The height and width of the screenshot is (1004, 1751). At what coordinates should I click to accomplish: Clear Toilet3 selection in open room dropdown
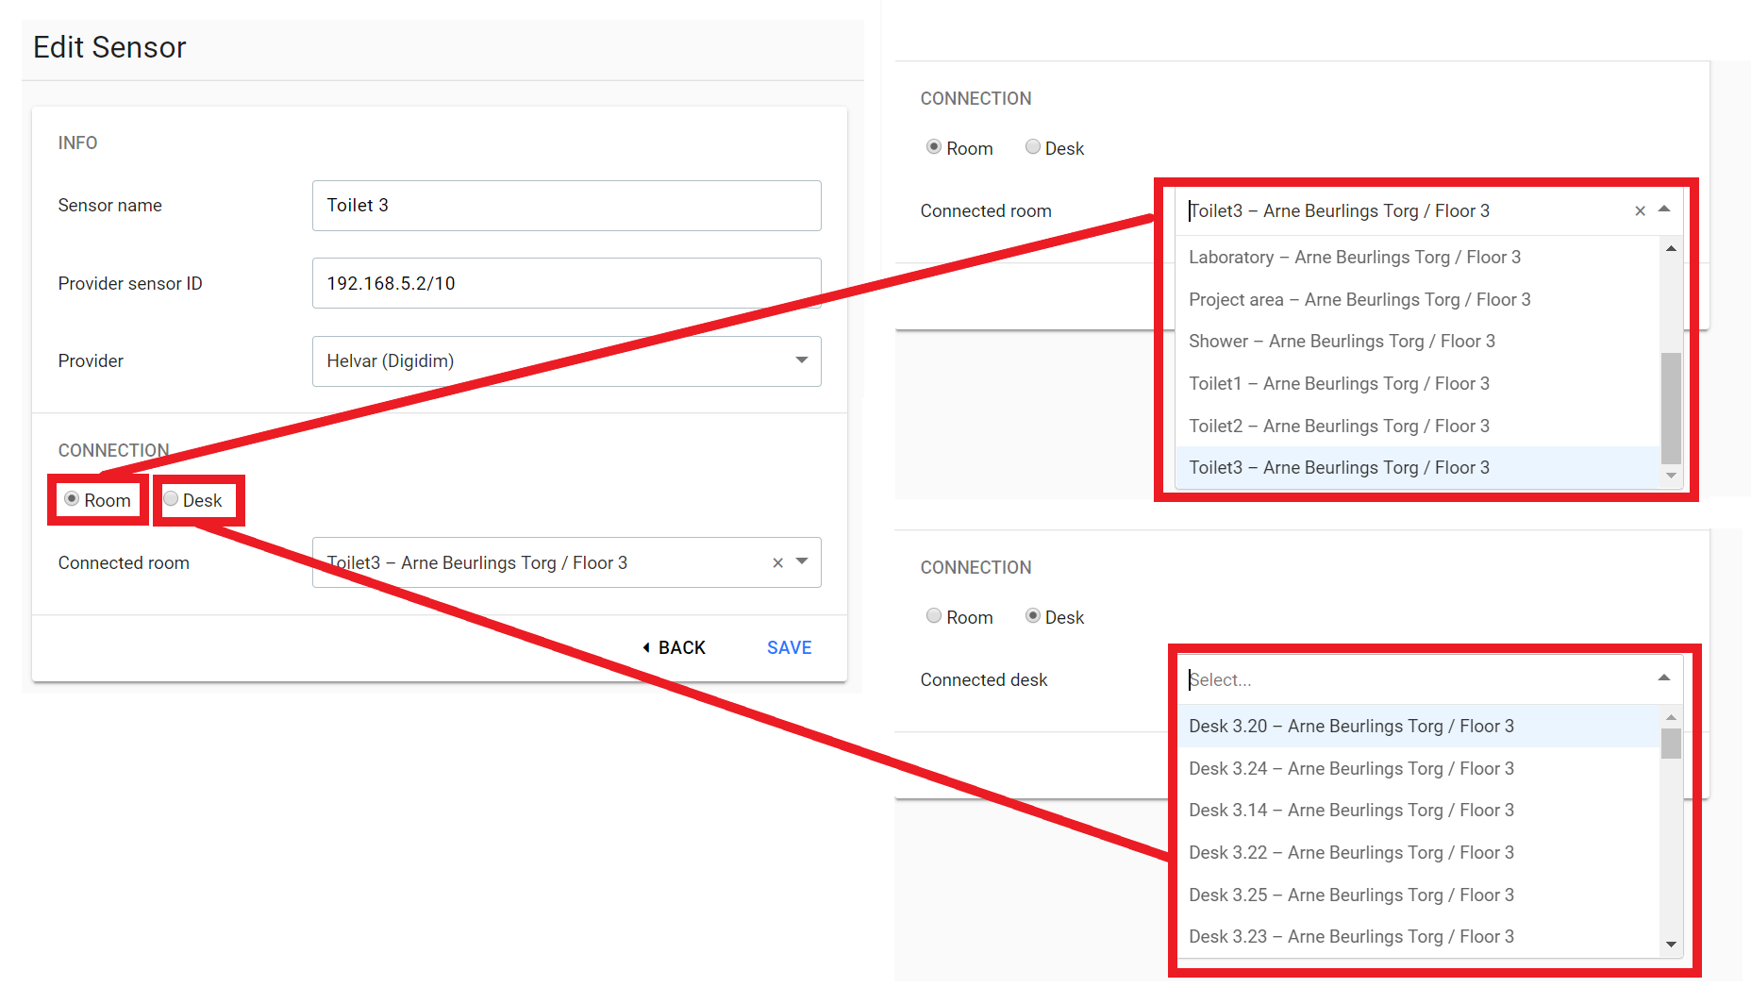(x=1640, y=211)
